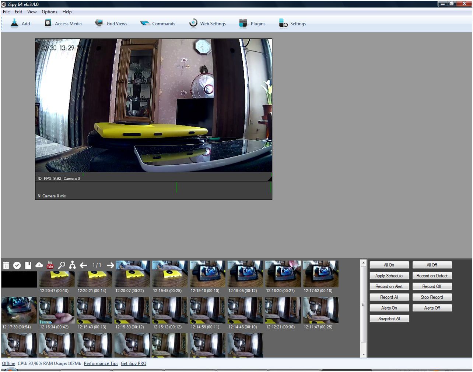Open Grid Views in the toolbar
Viewport: 473px width, 372px height.
click(x=111, y=24)
